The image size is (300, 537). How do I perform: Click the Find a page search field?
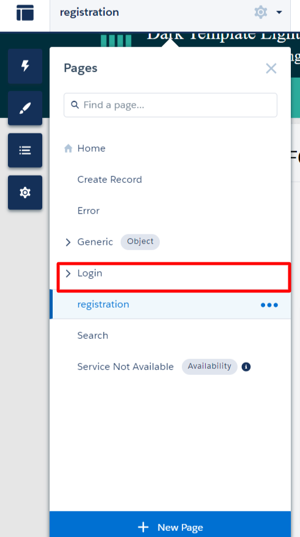pos(170,105)
